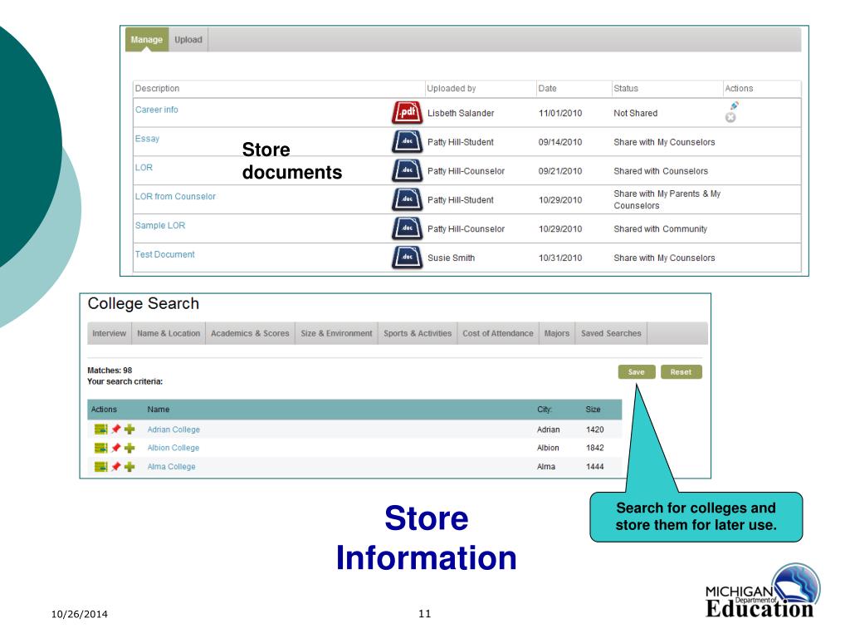Switch to the Manage tab
This screenshot has height=638, width=850.
point(147,40)
